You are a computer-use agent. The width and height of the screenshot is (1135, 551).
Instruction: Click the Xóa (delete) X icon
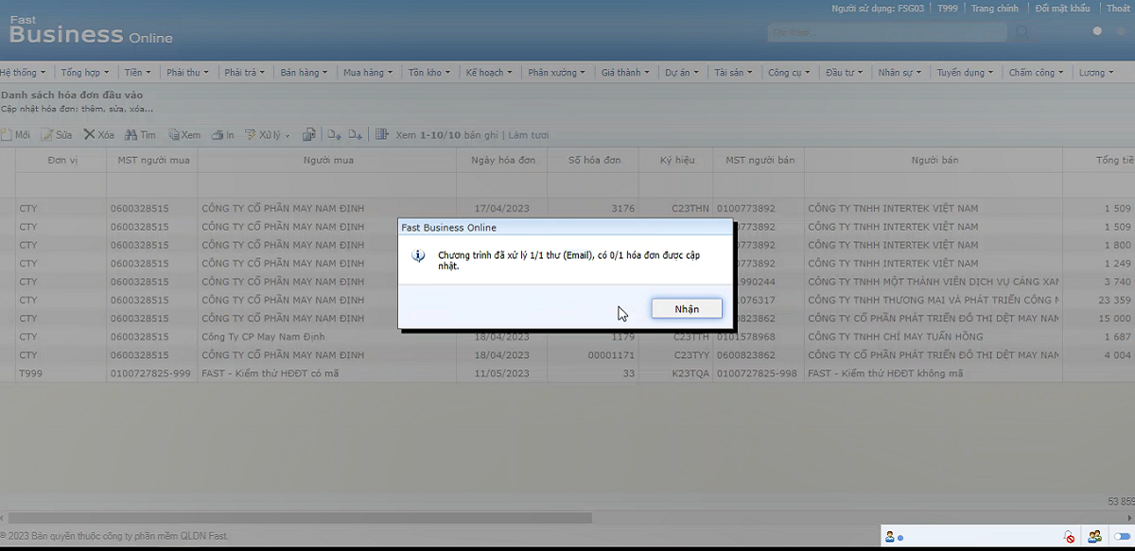click(89, 135)
